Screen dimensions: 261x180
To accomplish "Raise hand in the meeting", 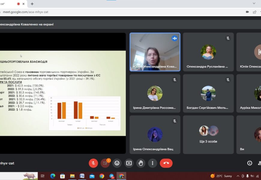I will [141, 163].
